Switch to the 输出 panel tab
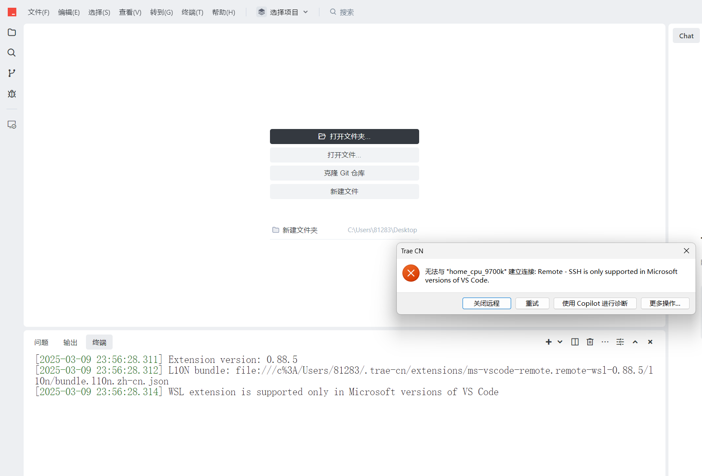The height and width of the screenshot is (476, 702). click(70, 342)
